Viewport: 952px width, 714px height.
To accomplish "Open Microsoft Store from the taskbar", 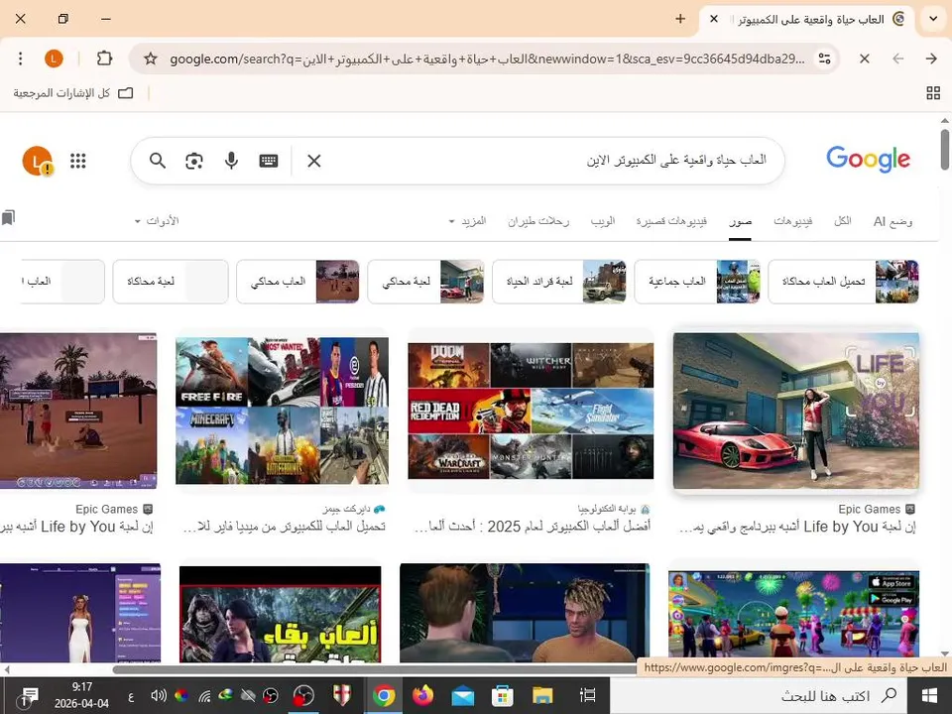I will [x=502, y=696].
